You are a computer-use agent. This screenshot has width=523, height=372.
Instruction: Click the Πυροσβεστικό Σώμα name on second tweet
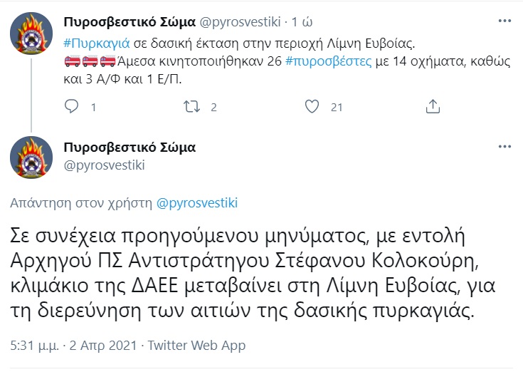pos(130,148)
